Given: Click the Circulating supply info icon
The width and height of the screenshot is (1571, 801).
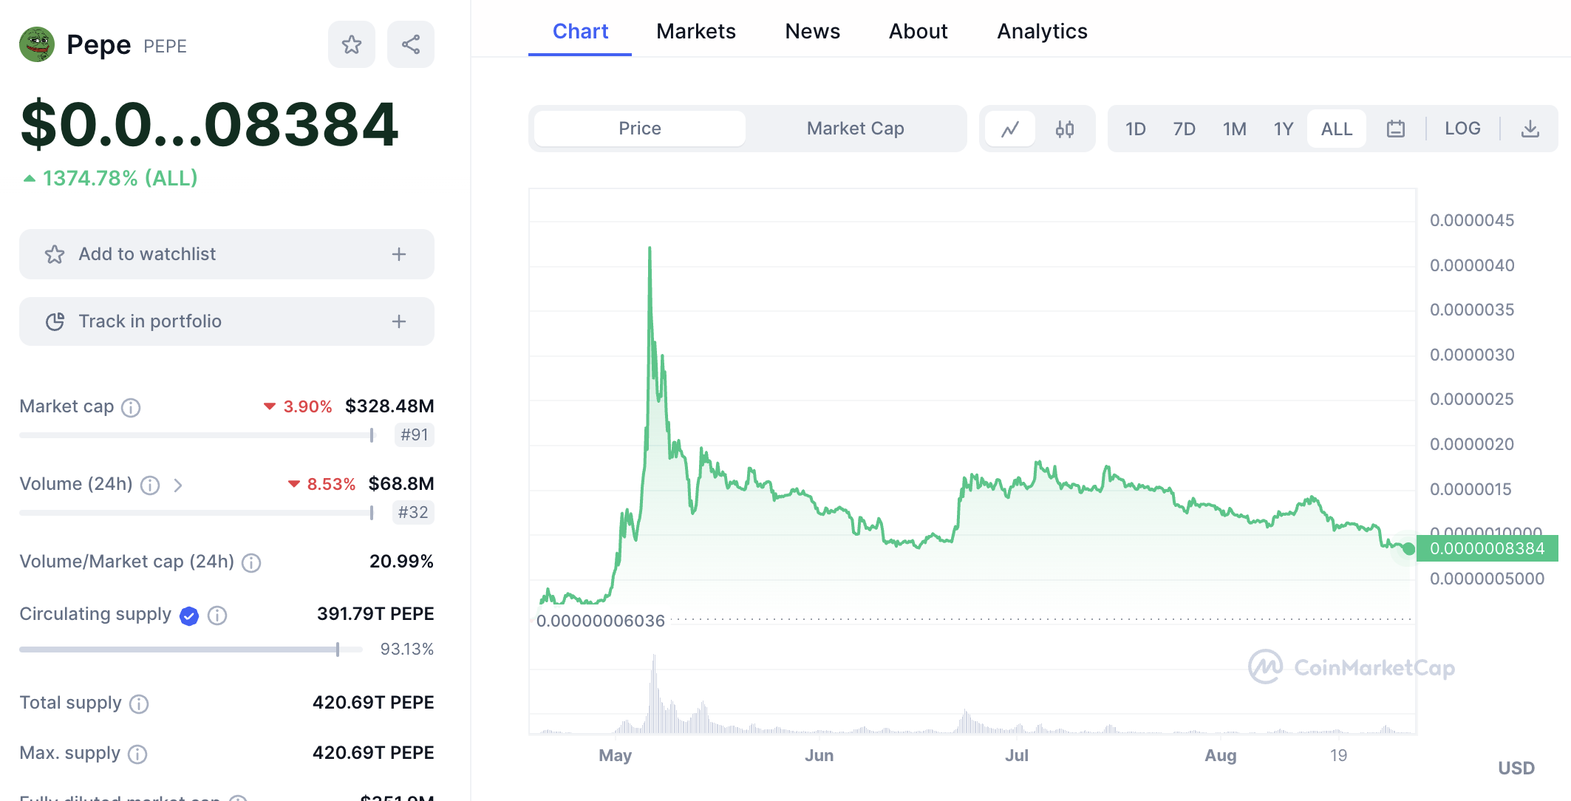Looking at the screenshot, I should pyautogui.click(x=217, y=616).
